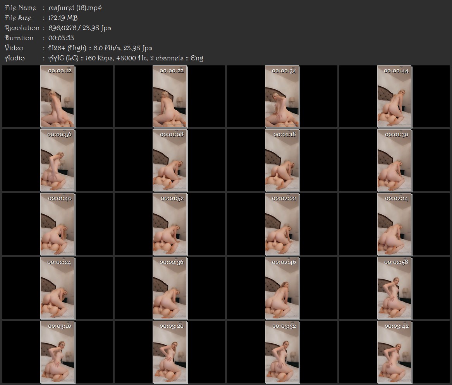The height and width of the screenshot is (385, 452).
Task: Select the frame stamped 00:01:30
Action: (x=395, y=161)
